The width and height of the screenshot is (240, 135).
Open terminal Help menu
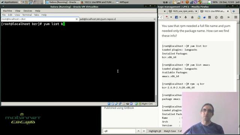(x=44, y=15)
